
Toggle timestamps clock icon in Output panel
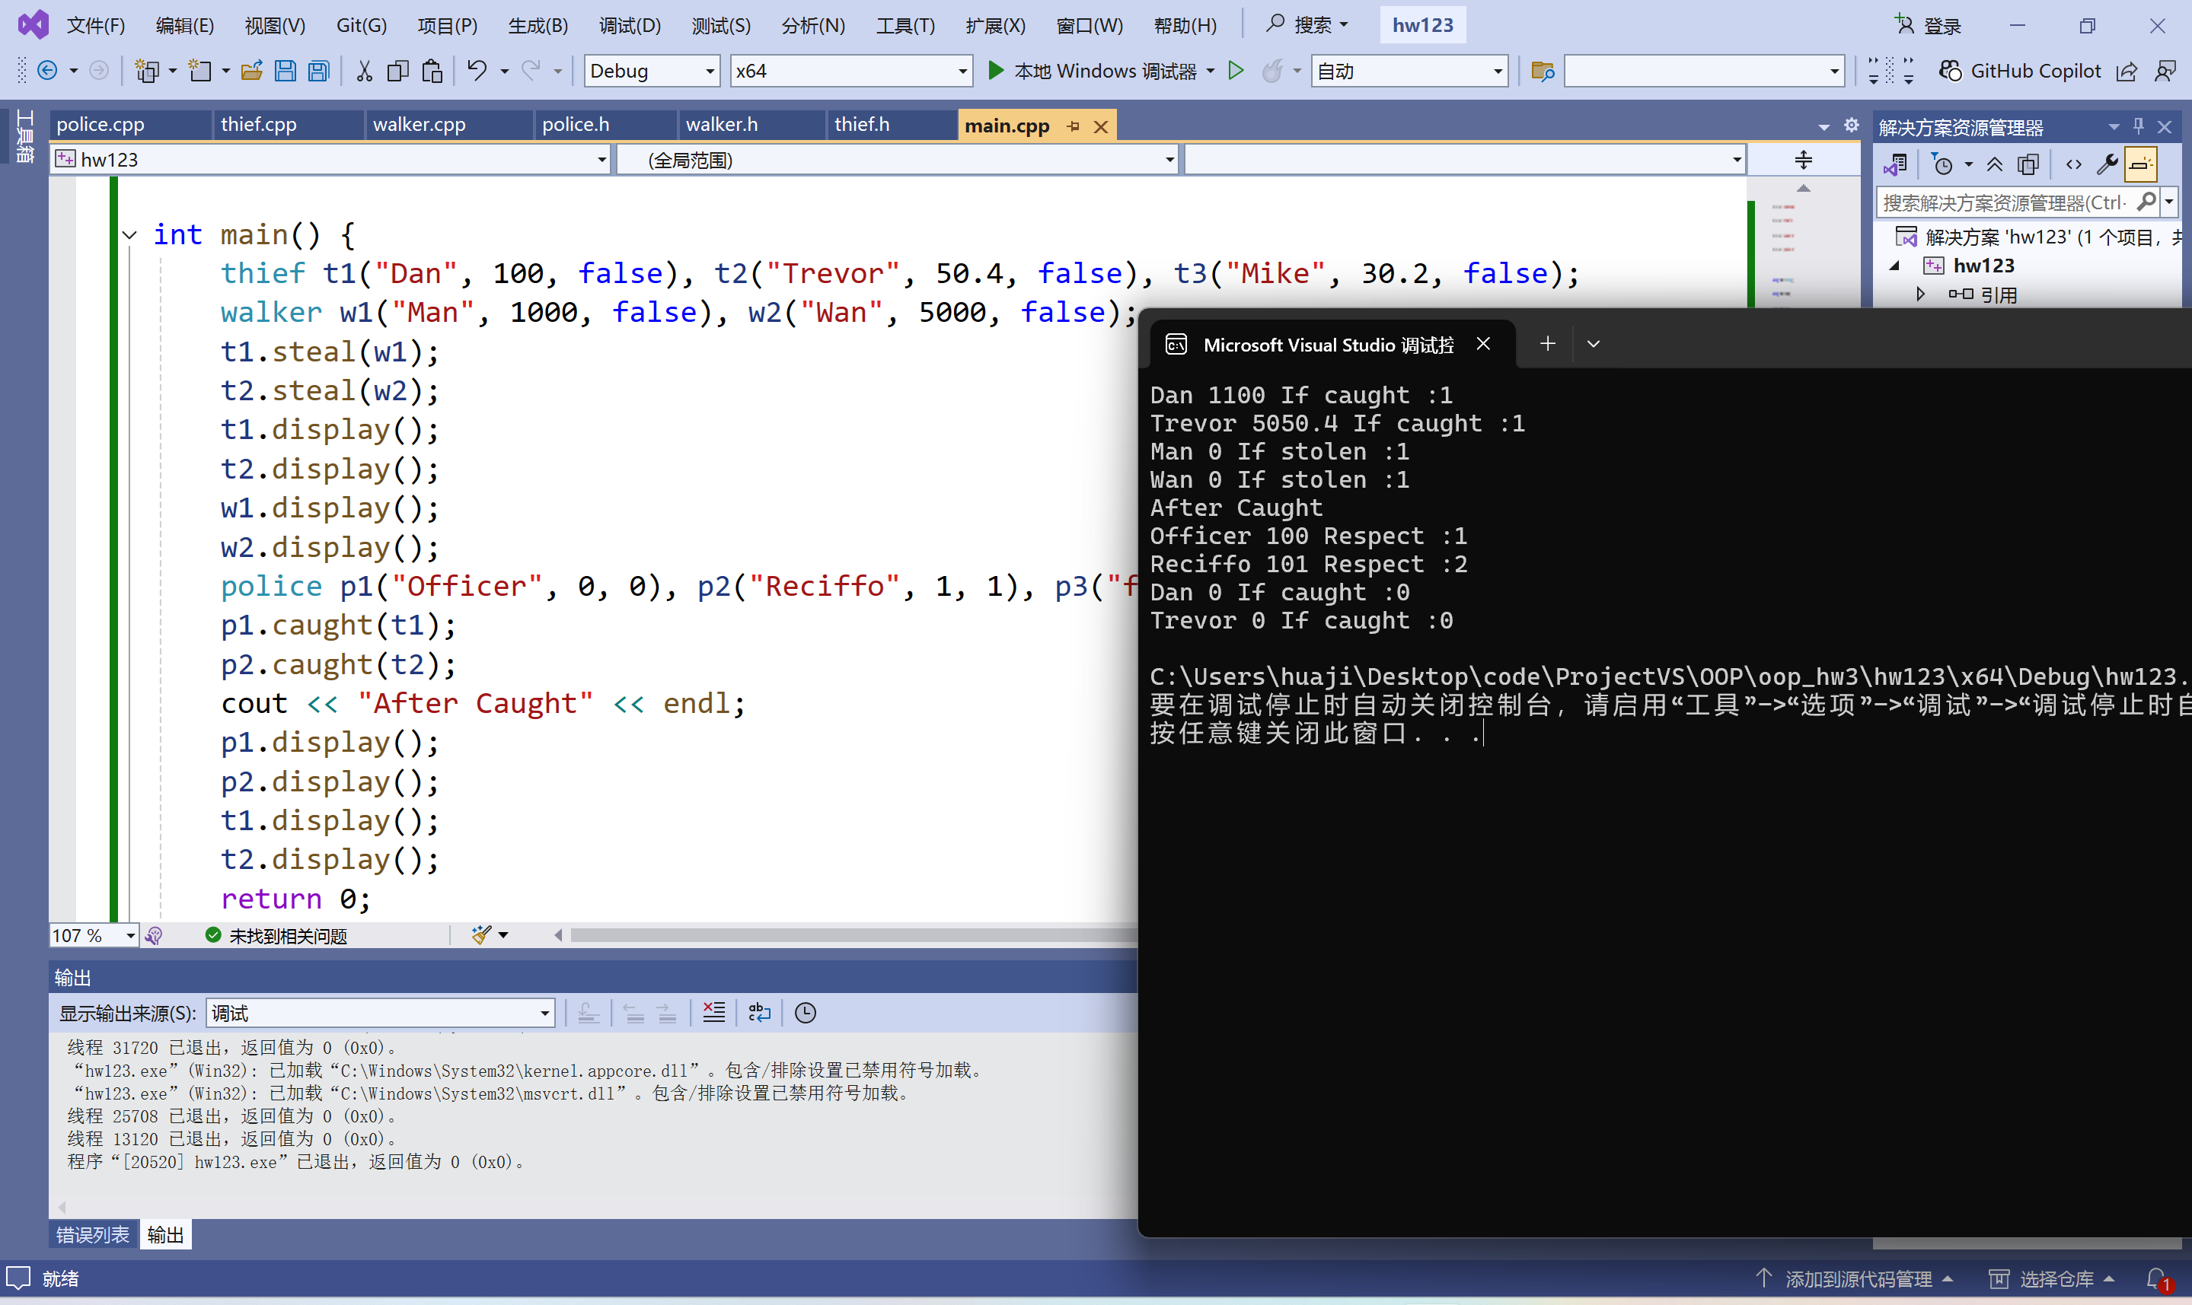tap(805, 1013)
